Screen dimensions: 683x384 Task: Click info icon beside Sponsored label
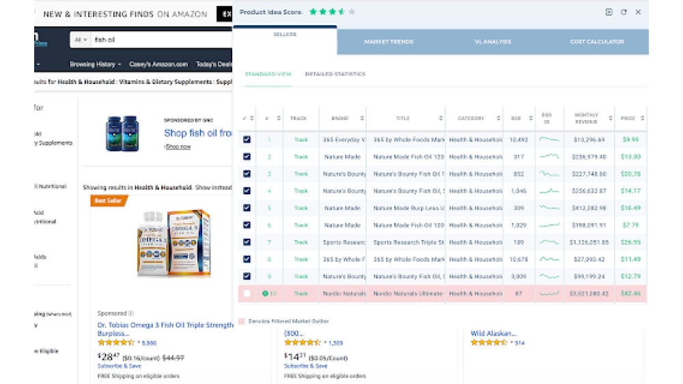point(131,313)
